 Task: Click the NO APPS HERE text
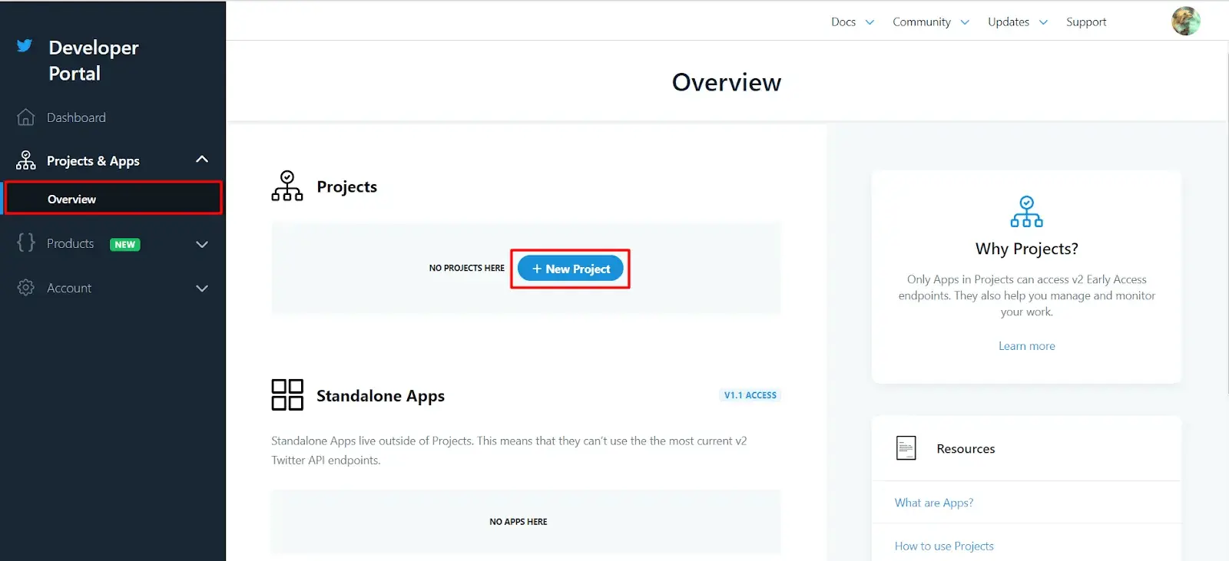518,522
